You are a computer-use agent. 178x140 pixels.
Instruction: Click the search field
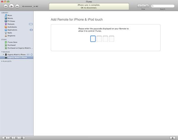pos(163,6)
